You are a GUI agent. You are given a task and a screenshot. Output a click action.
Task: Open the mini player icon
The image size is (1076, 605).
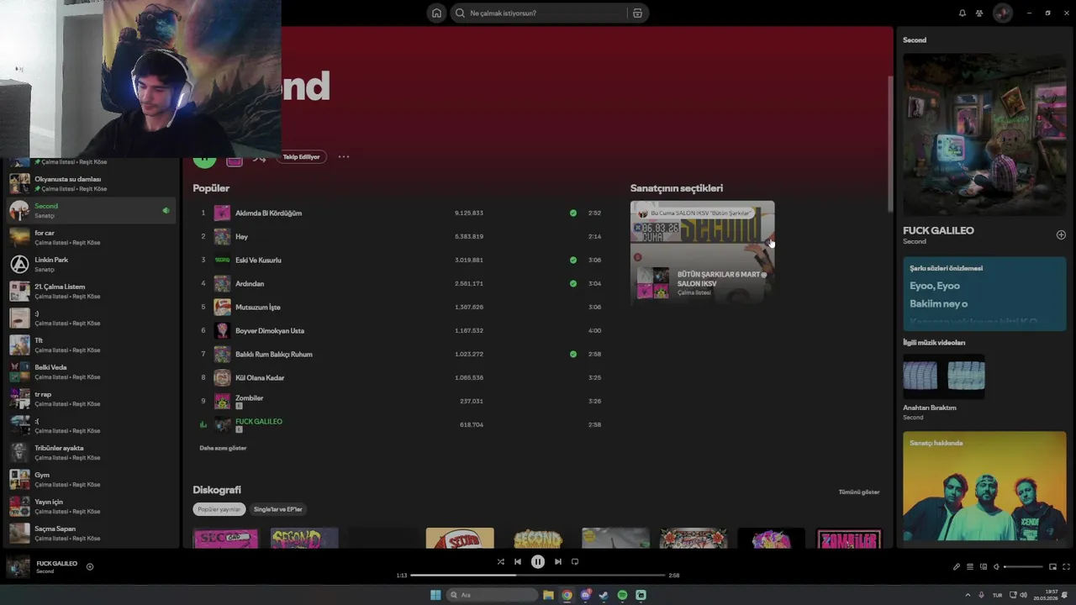click(1052, 567)
